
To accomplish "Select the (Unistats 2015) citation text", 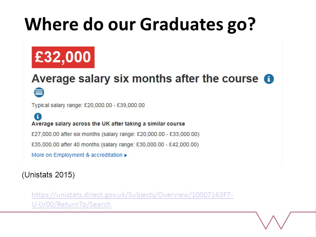I will click(x=48, y=175).
